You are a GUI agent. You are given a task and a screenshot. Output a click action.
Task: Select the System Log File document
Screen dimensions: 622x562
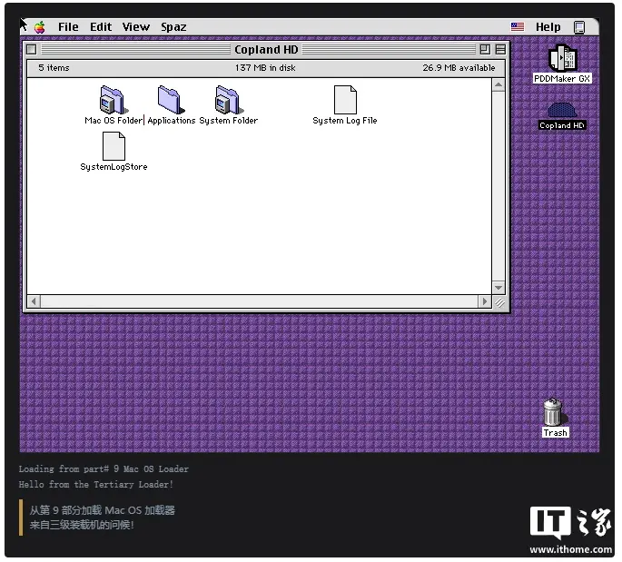[x=345, y=100]
